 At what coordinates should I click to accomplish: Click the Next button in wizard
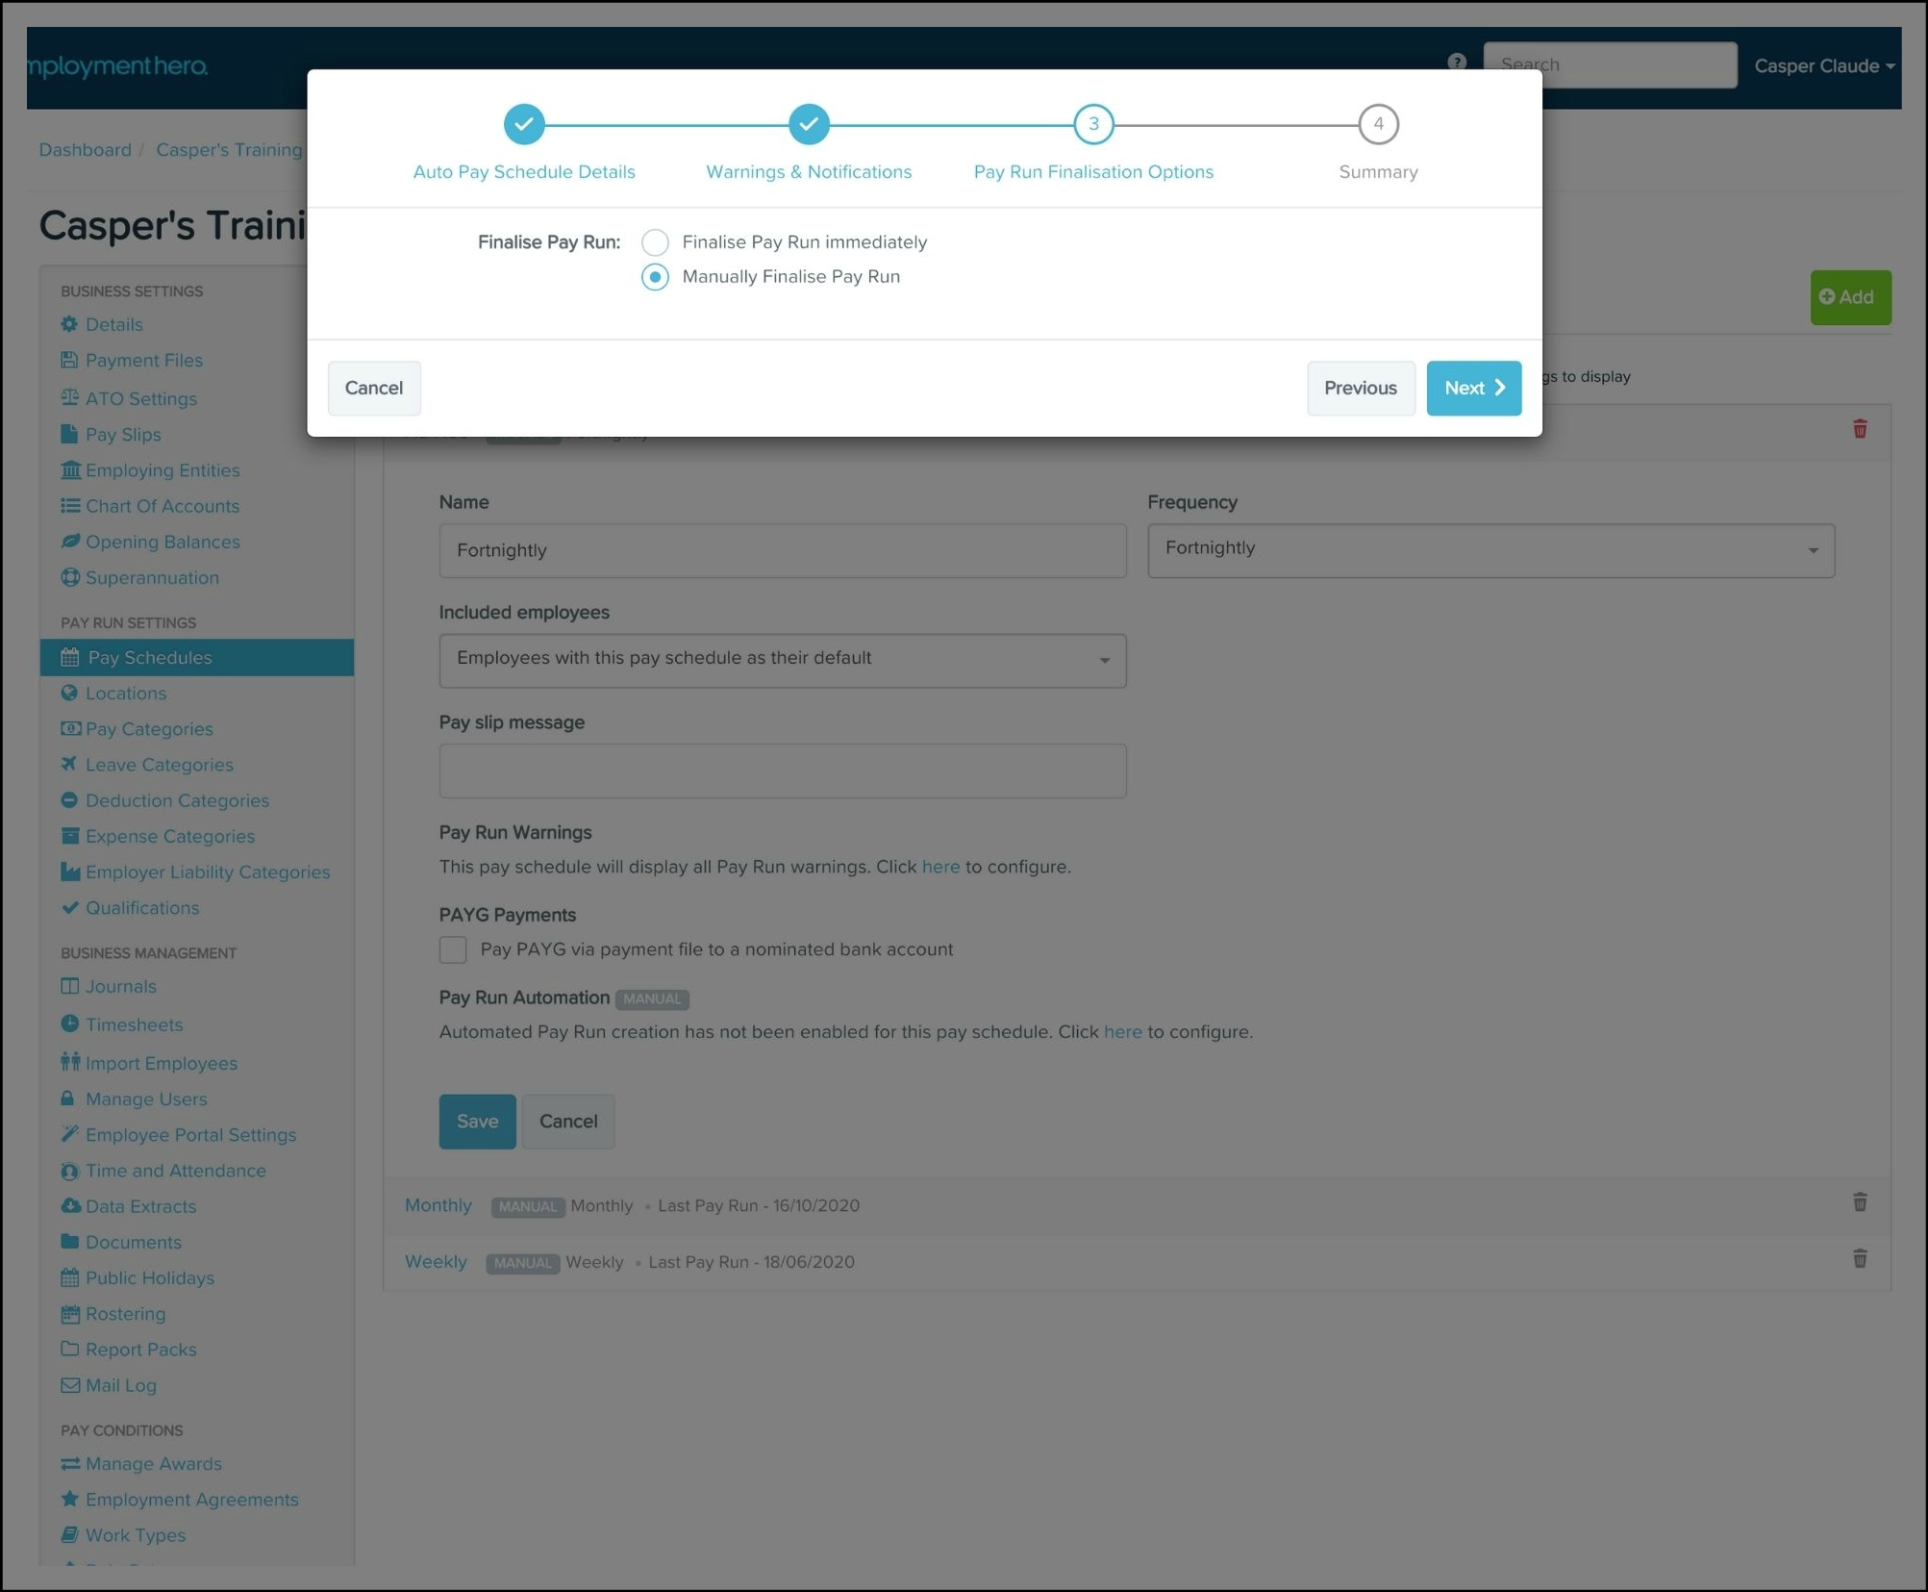coord(1472,388)
